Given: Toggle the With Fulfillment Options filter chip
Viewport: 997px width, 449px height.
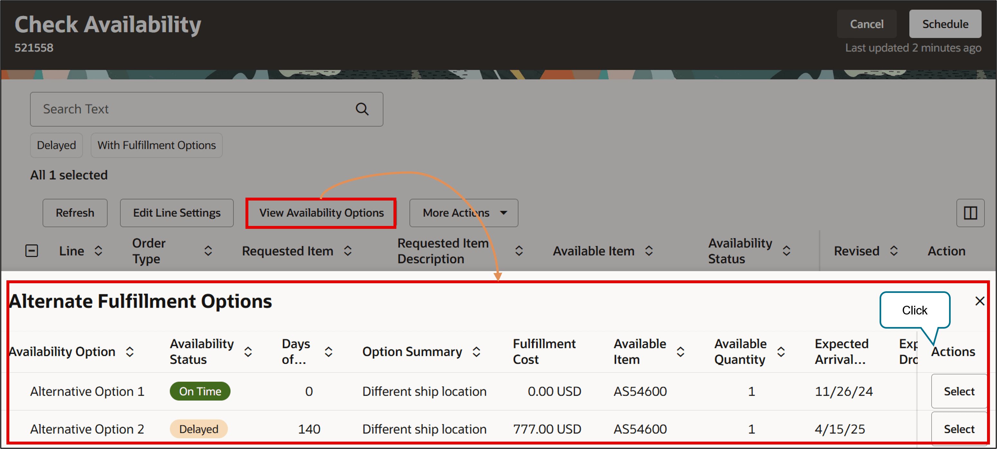Looking at the screenshot, I should pos(156,145).
